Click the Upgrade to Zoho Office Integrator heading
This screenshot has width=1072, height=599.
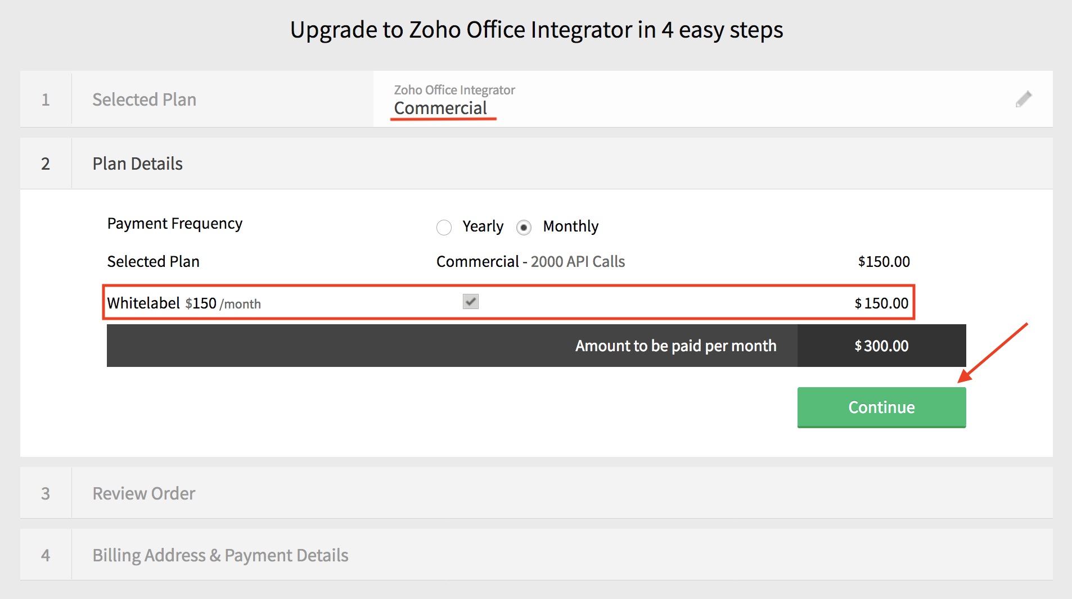click(536, 30)
